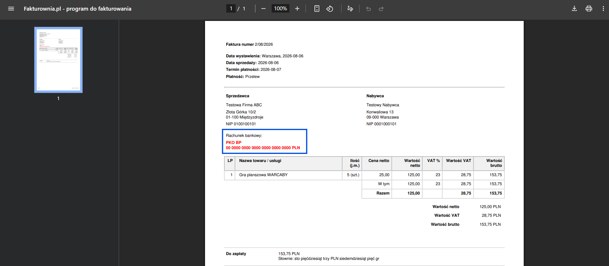This screenshot has height=266, width=609.
Task: Select 'Razem' row label
Action: tap(383, 193)
